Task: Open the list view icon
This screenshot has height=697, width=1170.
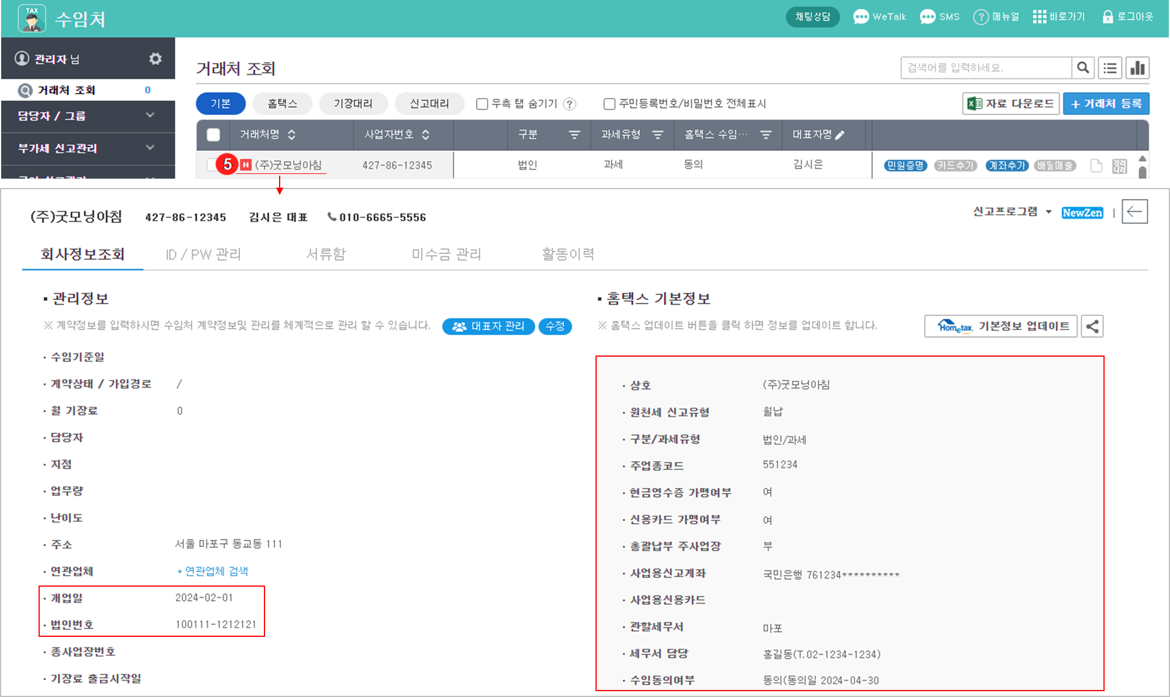Action: [1110, 68]
